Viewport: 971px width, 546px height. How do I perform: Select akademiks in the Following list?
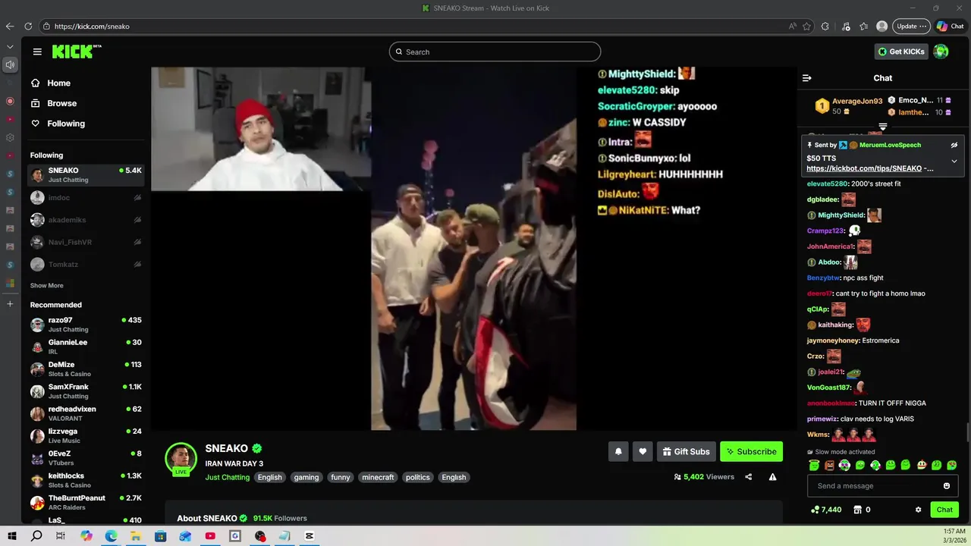click(86, 220)
